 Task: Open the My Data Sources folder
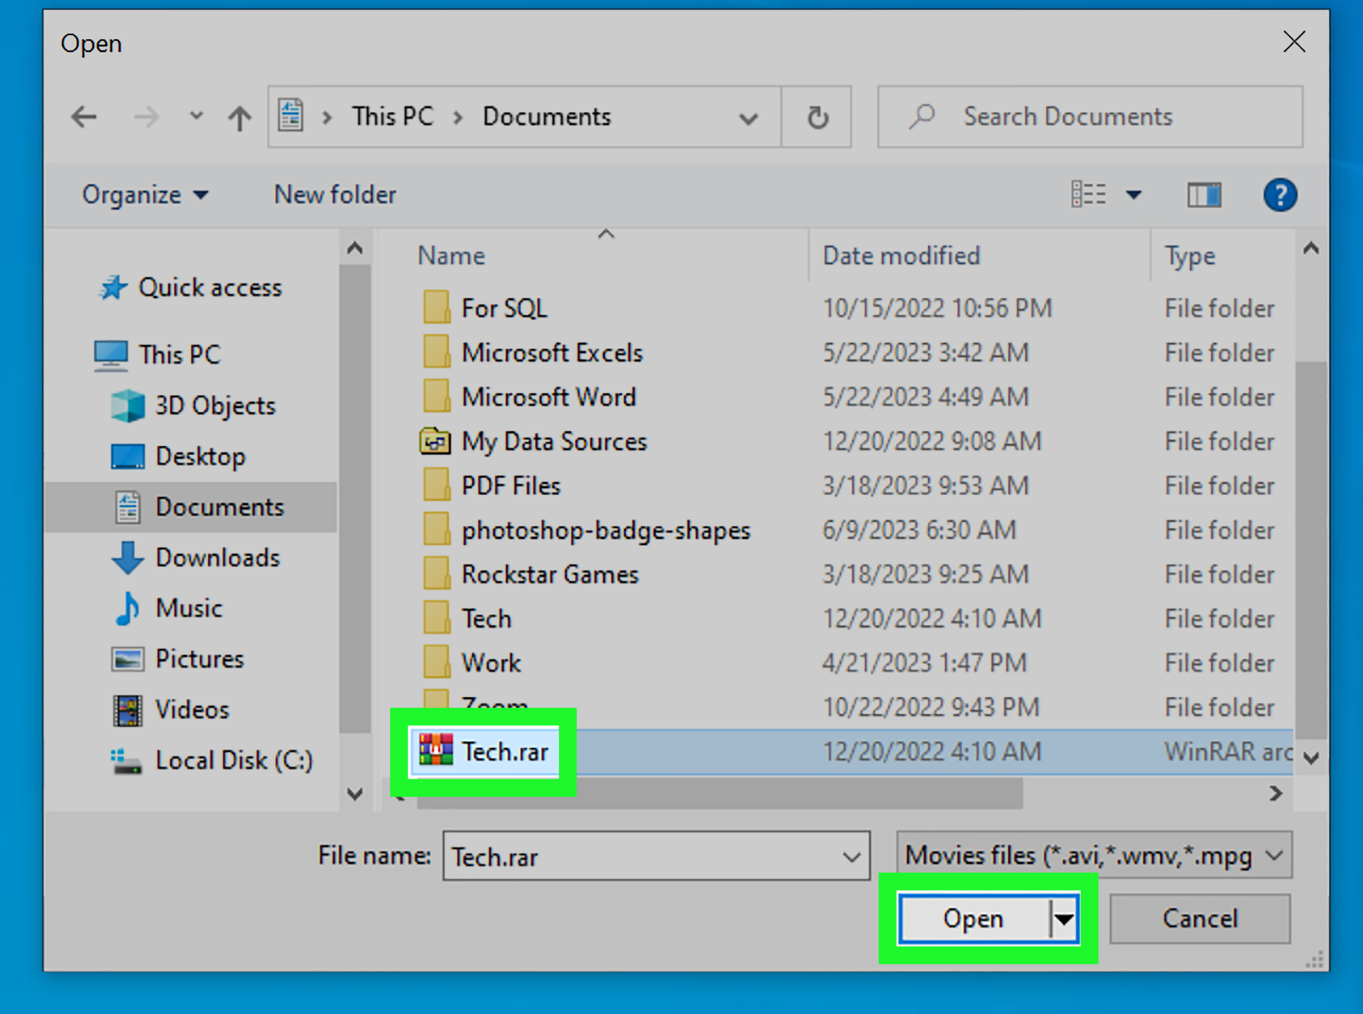click(x=553, y=441)
